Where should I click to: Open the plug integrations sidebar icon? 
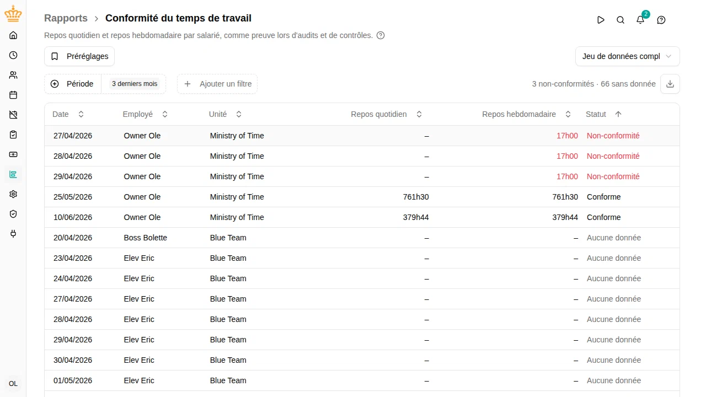tap(13, 234)
